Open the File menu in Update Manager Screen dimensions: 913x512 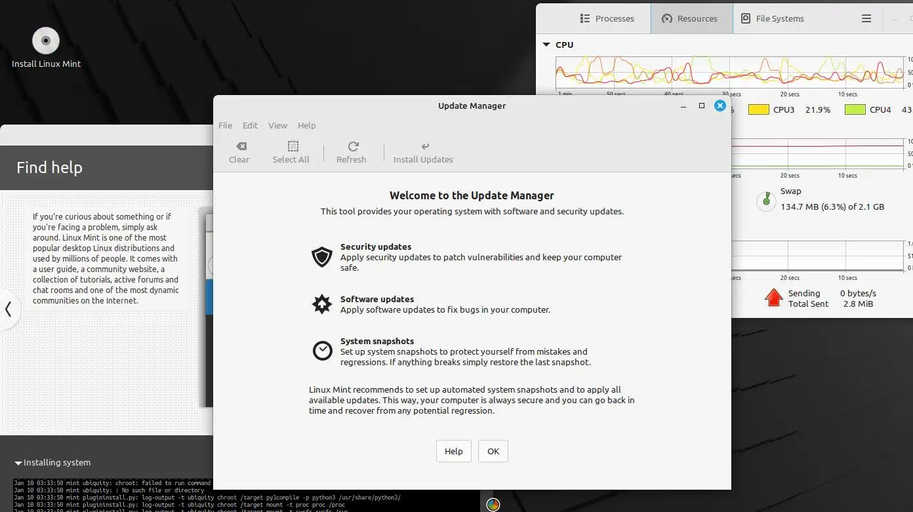coord(225,125)
